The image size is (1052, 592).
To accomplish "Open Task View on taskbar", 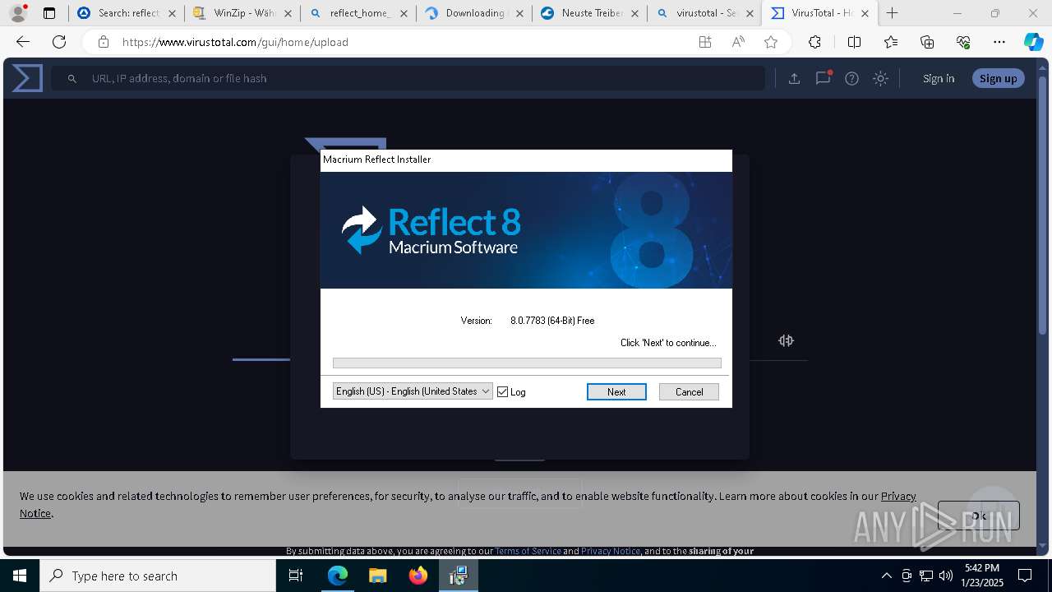I will (297, 576).
